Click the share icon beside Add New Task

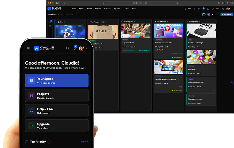tap(217, 14)
